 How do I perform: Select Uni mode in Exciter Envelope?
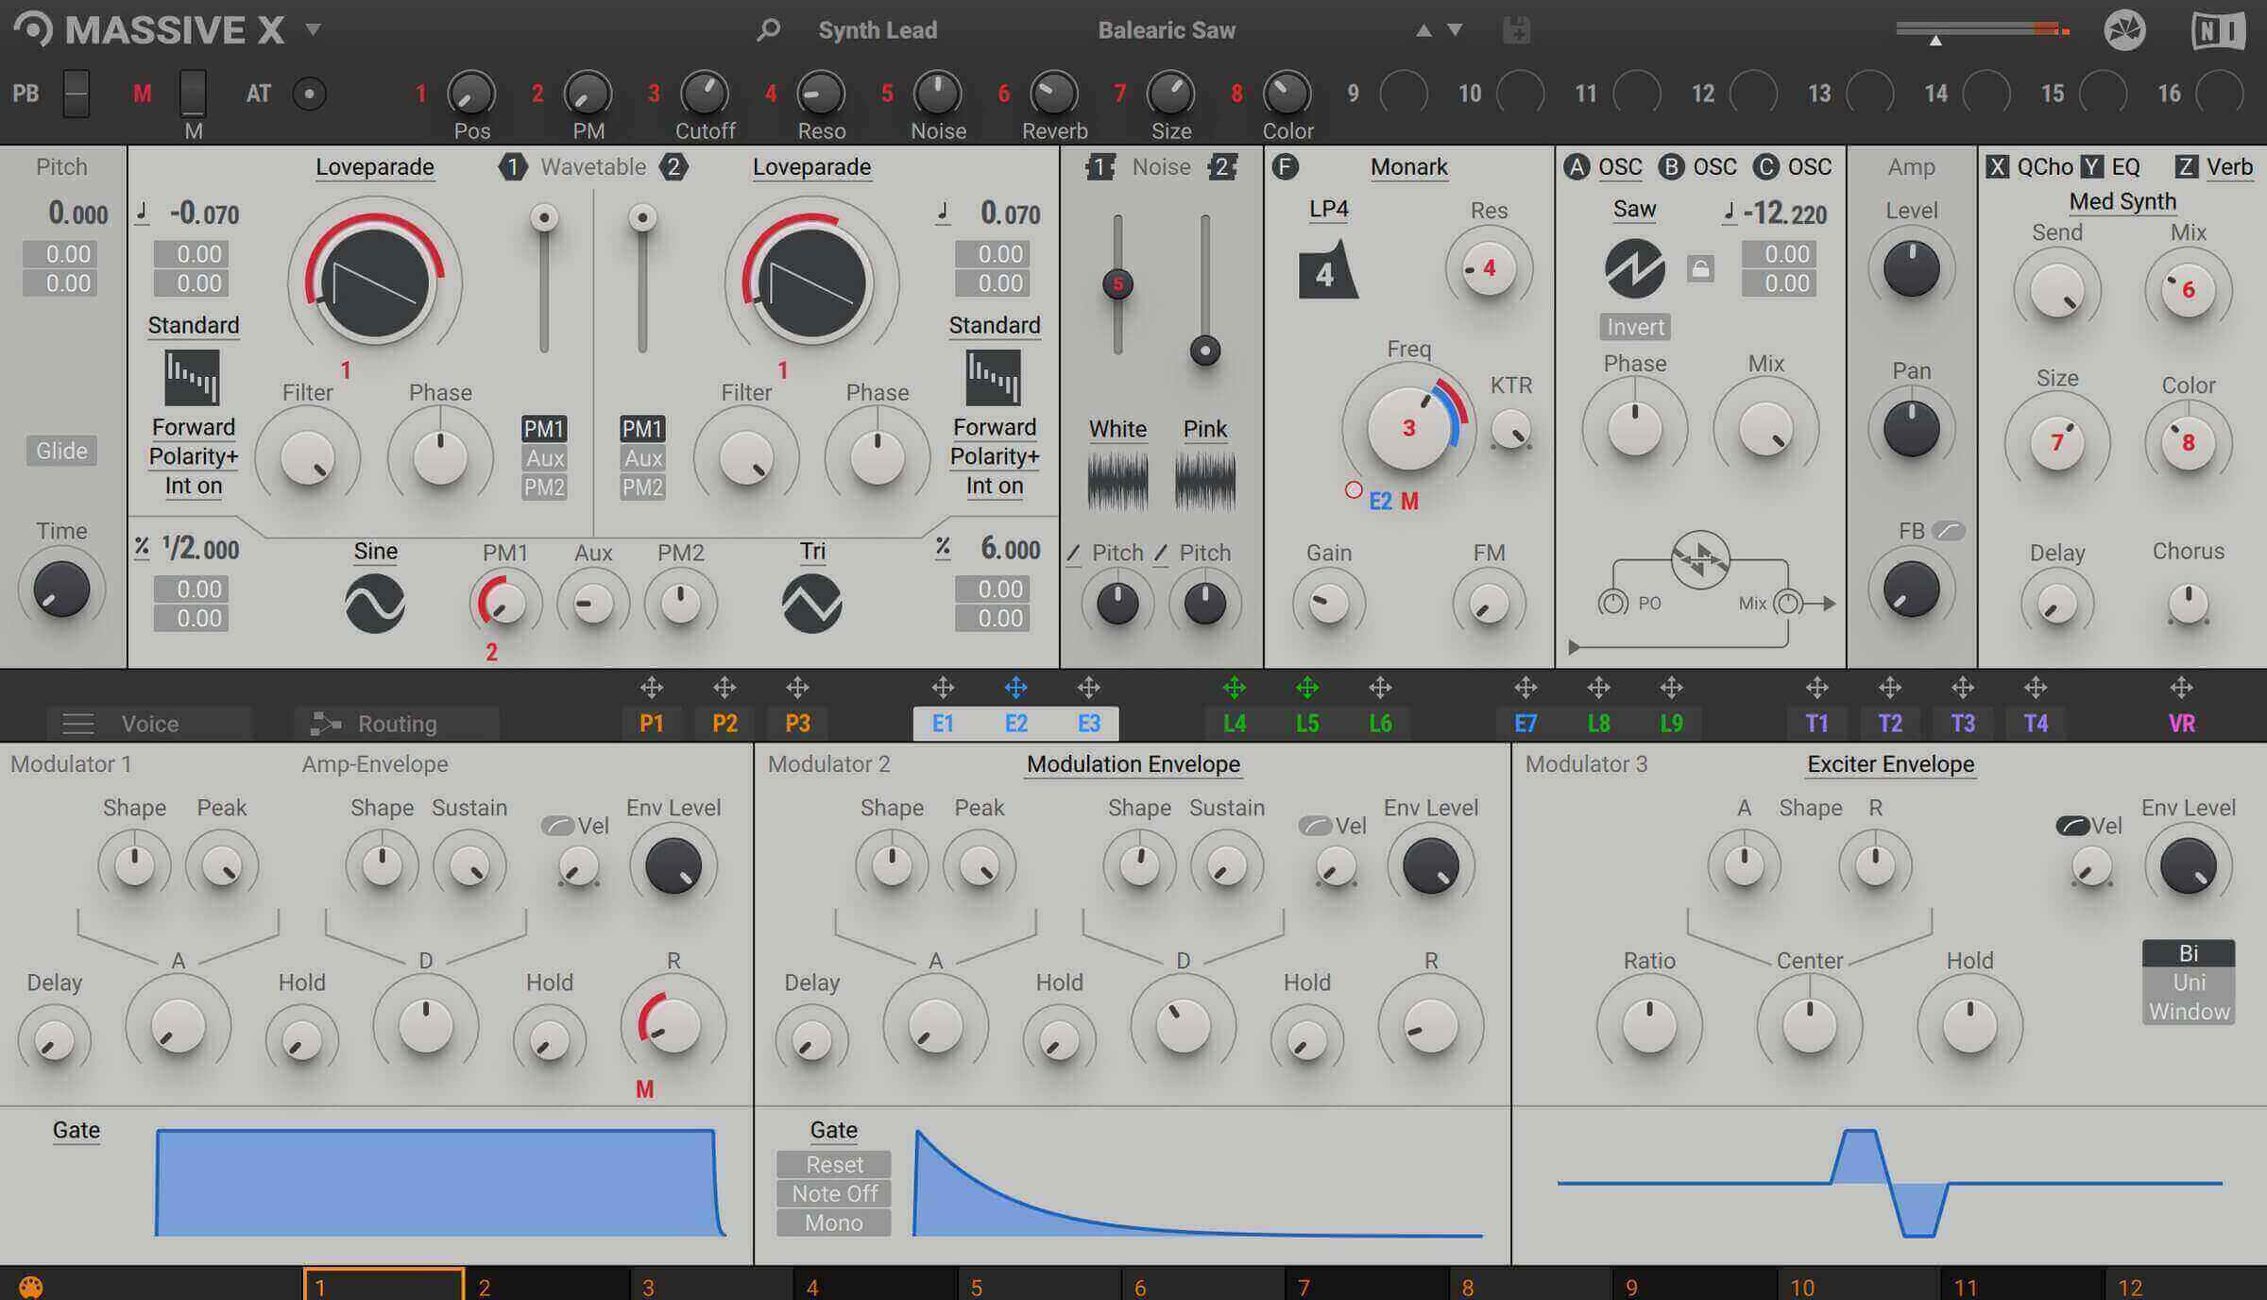click(2189, 983)
